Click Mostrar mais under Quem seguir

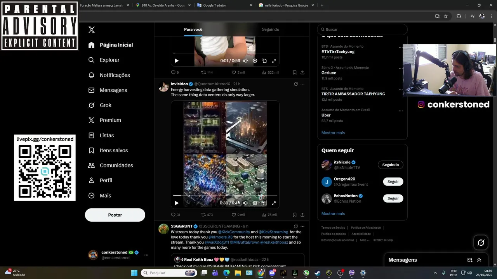coord(333,214)
